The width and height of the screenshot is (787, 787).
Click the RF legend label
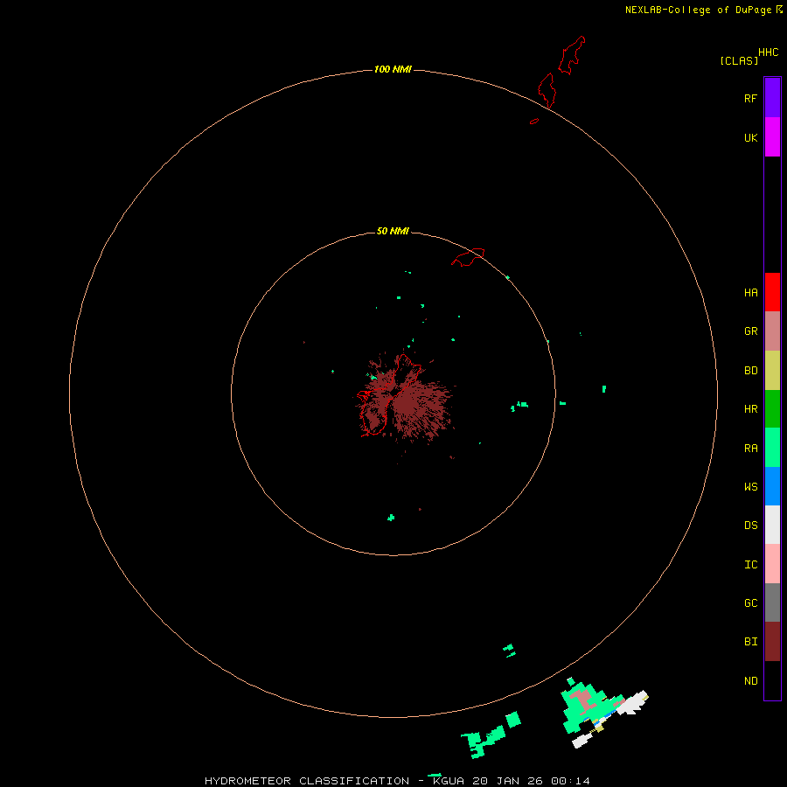pos(751,98)
